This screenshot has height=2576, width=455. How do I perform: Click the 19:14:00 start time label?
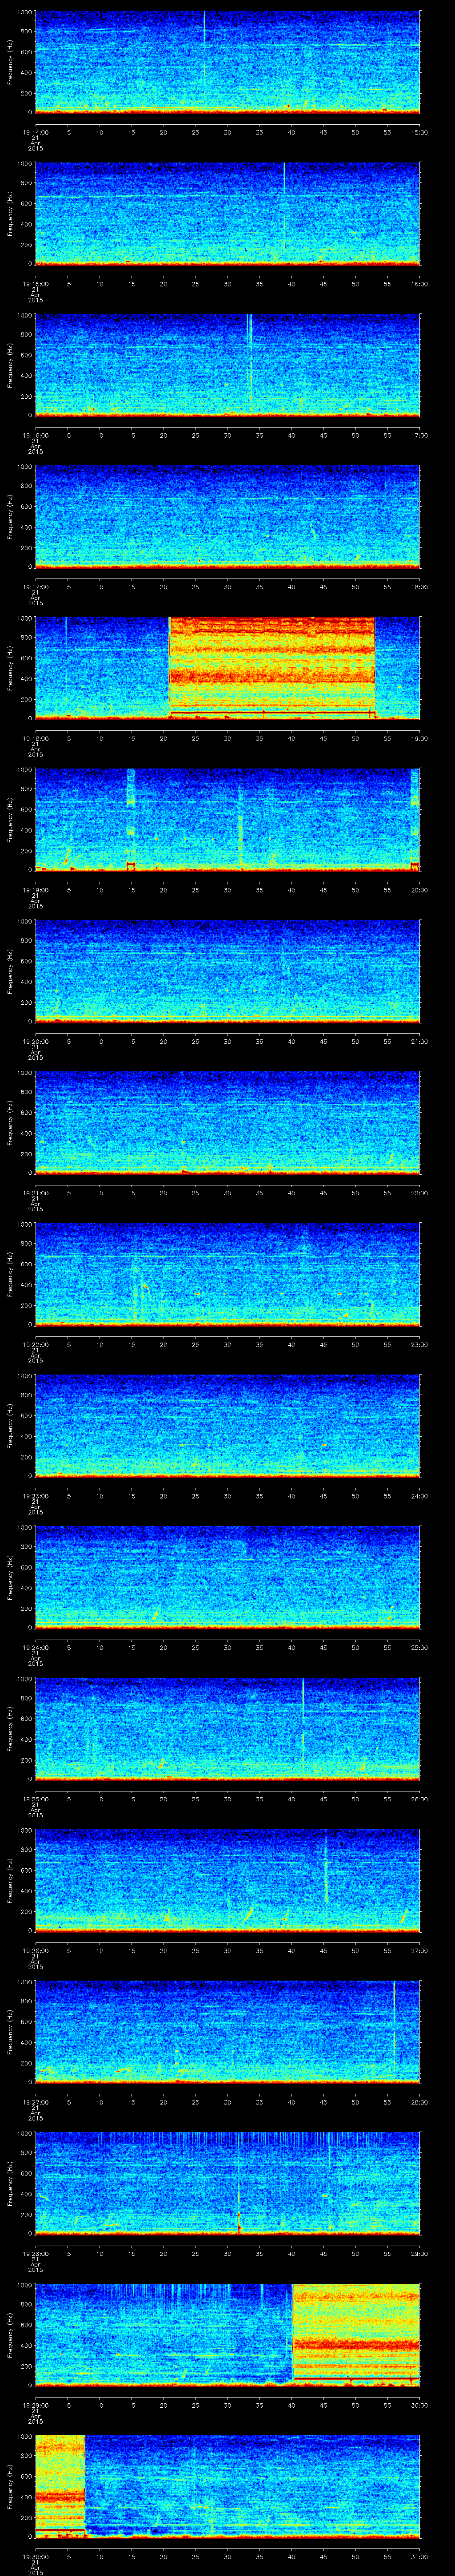pos(35,132)
